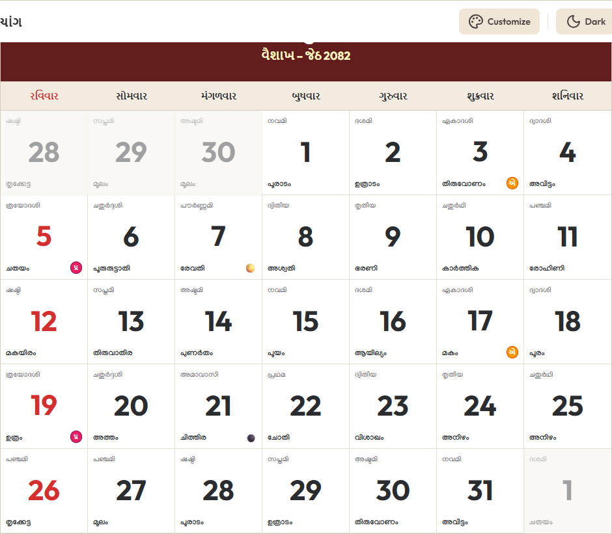Select date 2 on the calendar

pos(393,152)
